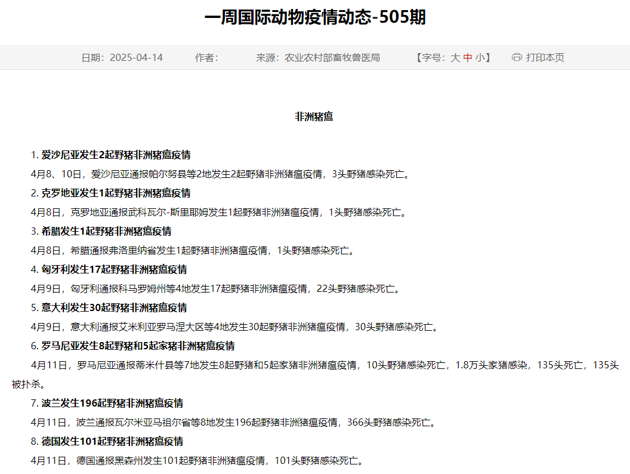Click heading 爱沙尼亚发生2起野猪非洲猪瘟疫情
The height and width of the screenshot is (474, 630).
point(116,155)
